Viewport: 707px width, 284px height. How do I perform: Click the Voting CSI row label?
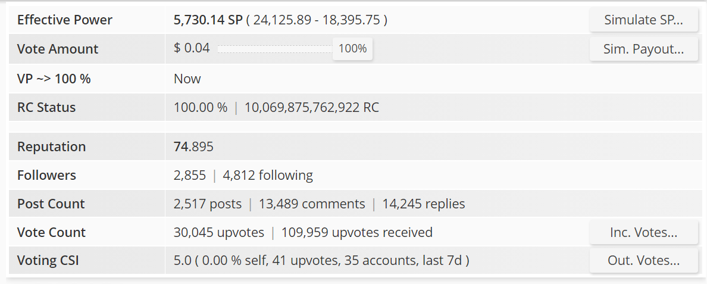48,261
